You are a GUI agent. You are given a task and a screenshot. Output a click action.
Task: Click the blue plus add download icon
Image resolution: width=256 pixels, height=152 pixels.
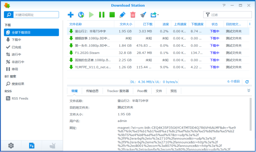pyautogui.click(x=71, y=15)
